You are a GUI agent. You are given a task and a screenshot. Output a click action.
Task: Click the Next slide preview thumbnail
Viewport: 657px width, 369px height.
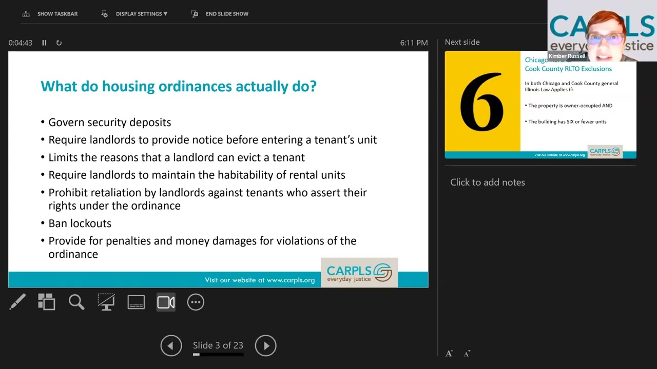[x=540, y=105]
